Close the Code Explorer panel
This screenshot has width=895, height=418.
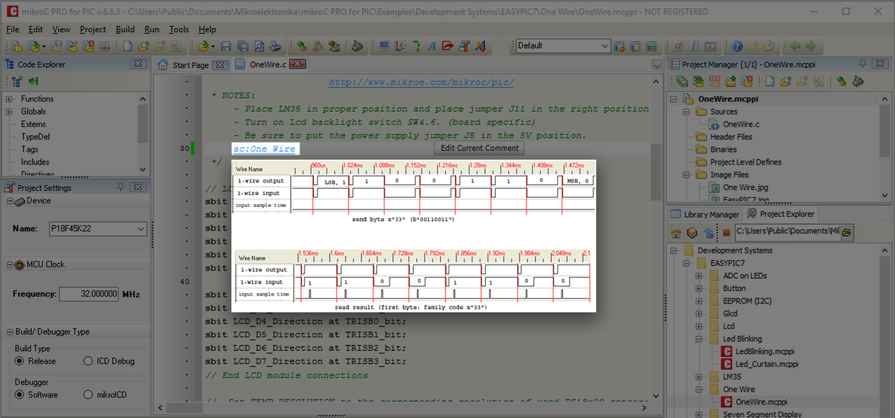point(138,64)
